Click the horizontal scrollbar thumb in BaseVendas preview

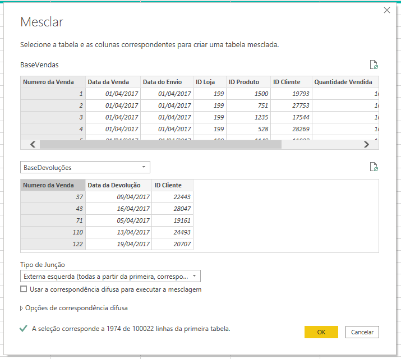point(160,145)
